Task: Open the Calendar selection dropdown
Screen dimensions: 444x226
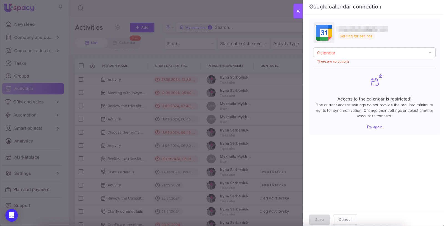Action: pyautogui.click(x=374, y=53)
